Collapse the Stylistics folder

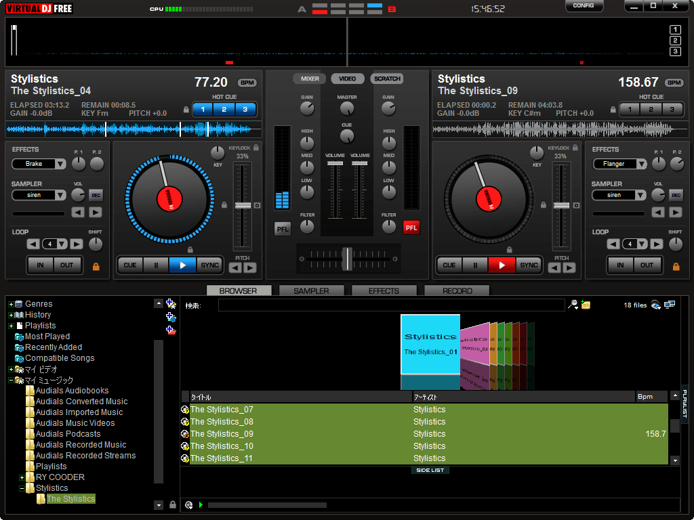pos(22,488)
